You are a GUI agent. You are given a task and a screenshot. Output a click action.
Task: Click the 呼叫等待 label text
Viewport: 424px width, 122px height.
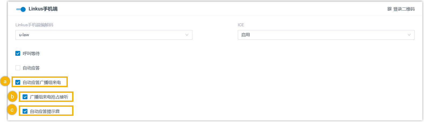click(31, 54)
